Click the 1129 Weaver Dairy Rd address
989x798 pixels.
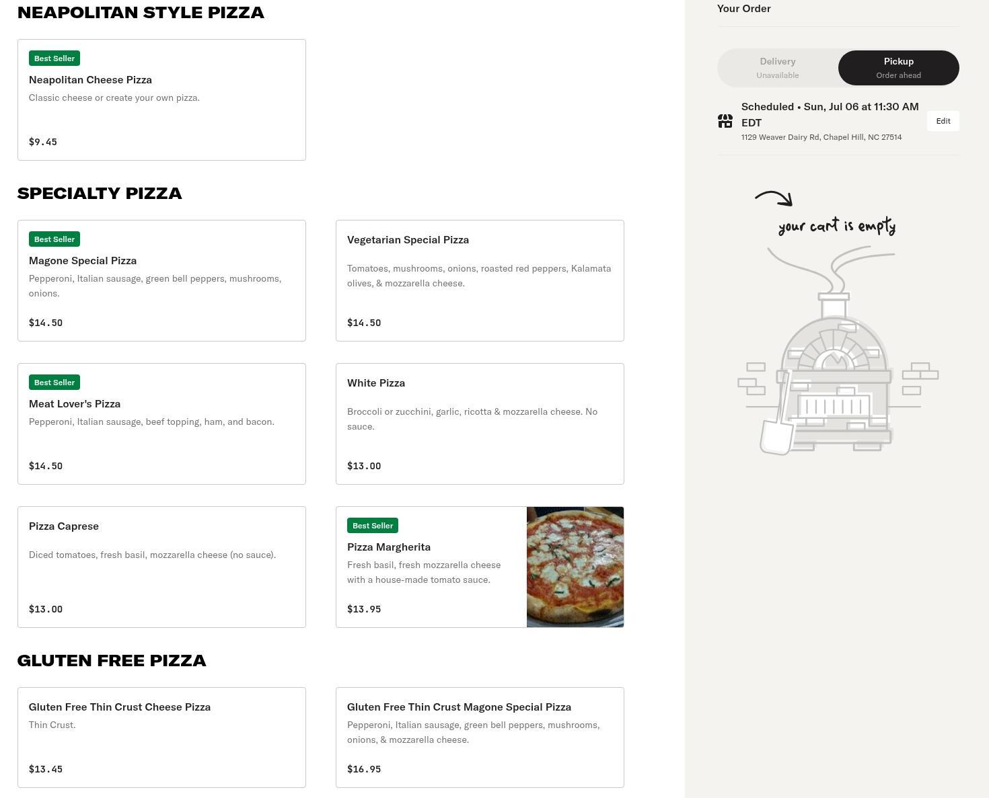coord(821,137)
